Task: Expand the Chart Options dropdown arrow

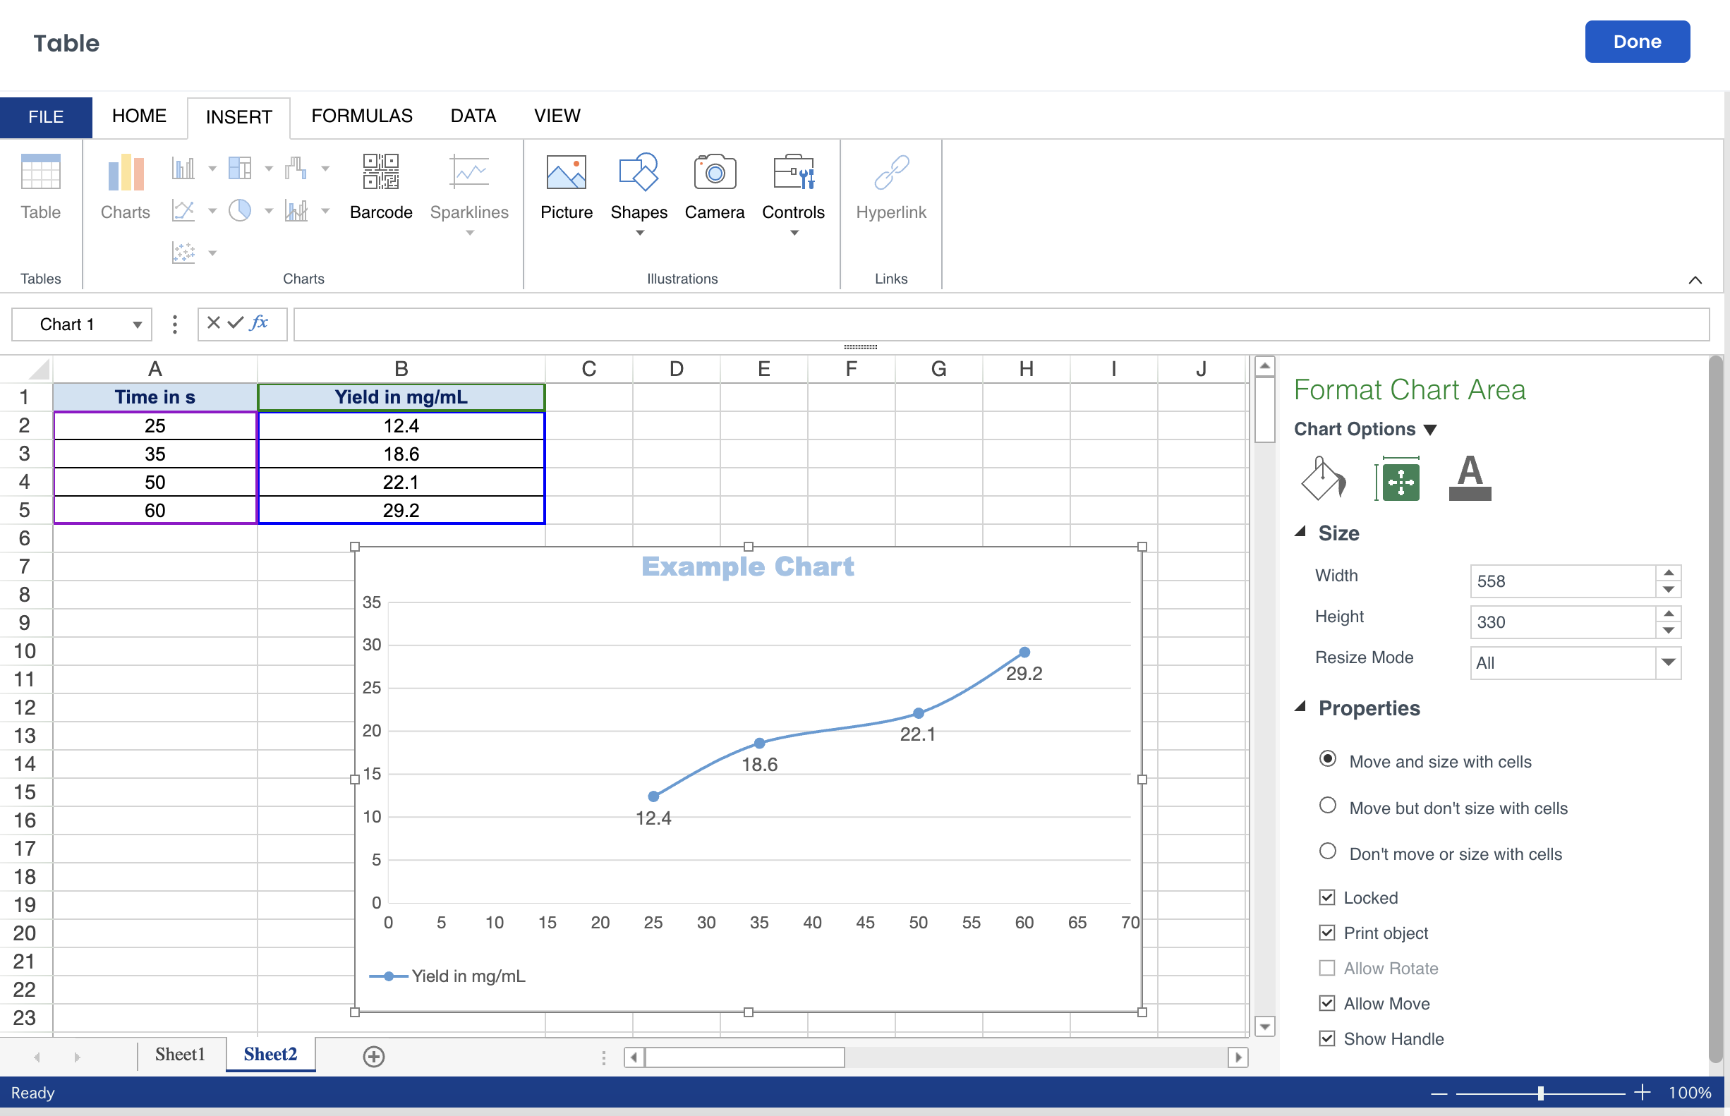Action: 1430,430
